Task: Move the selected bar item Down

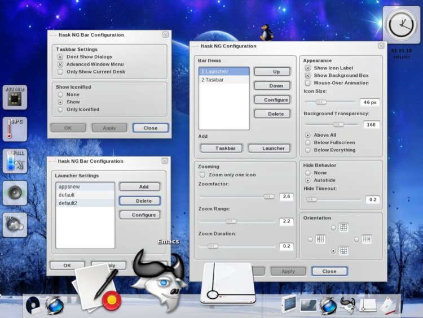Action: pyautogui.click(x=272, y=86)
